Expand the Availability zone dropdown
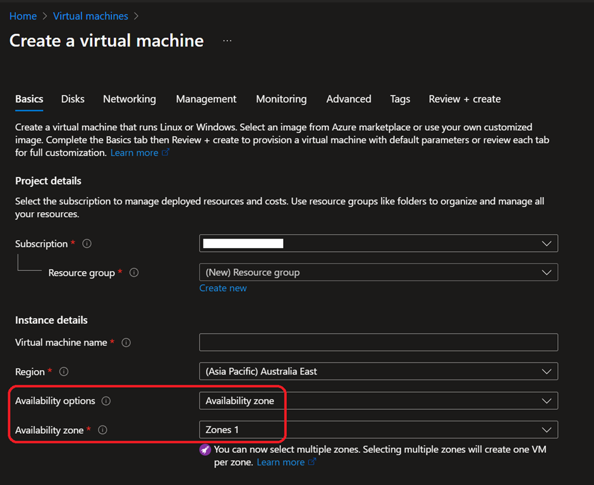594x485 pixels. (378, 429)
